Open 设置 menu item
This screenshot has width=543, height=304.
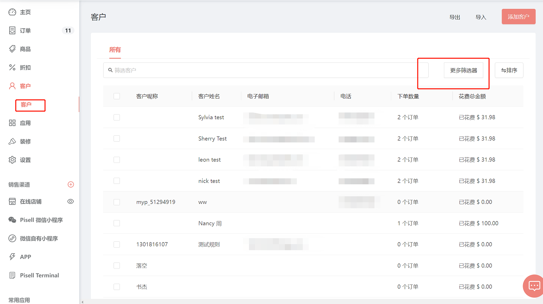(25, 160)
